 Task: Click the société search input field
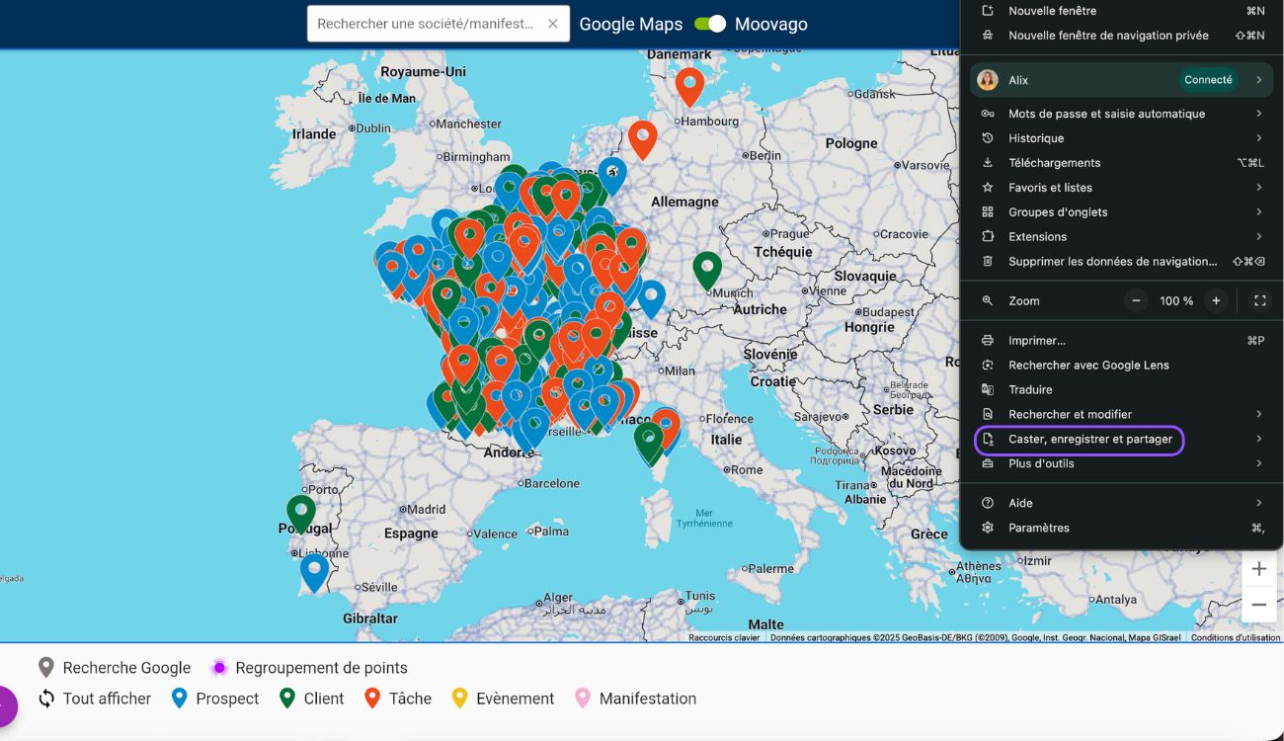pos(425,23)
